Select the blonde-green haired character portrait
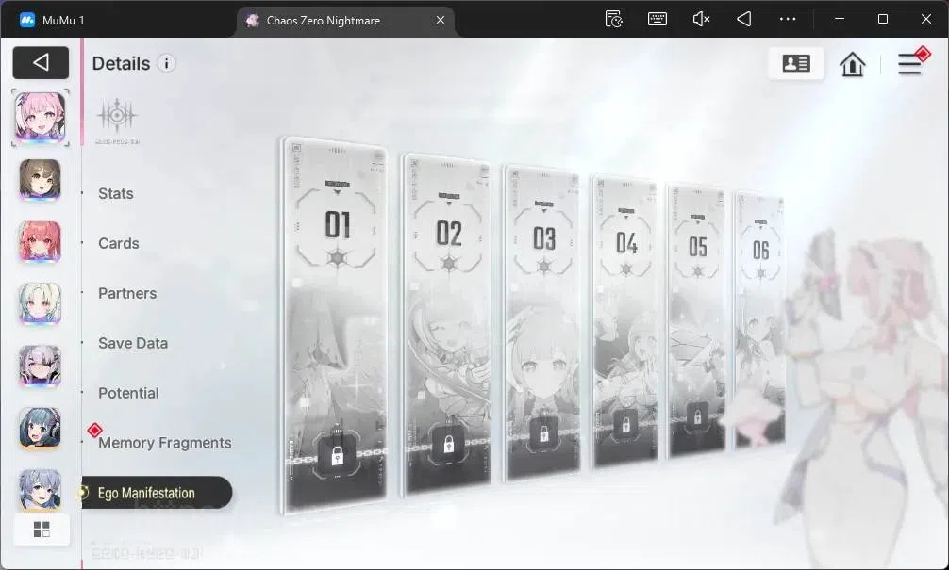 (x=40, y=302)
